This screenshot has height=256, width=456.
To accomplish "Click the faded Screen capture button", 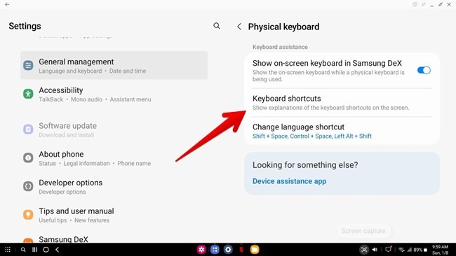I will coord(363,231).
